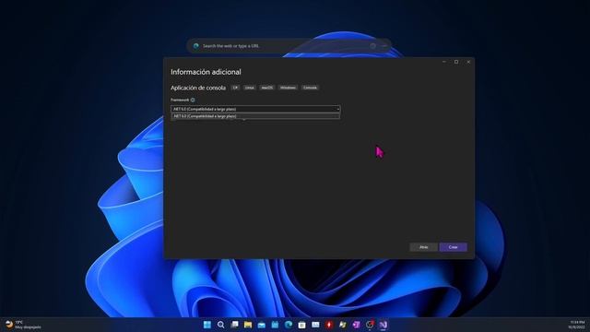Maximize the Información adicional window
Screen dimensions: 590x332
[456, 62]
